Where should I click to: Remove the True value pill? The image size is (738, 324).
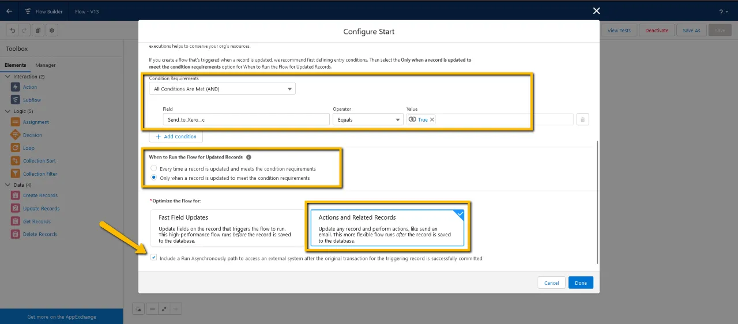(x=432, y=119)
